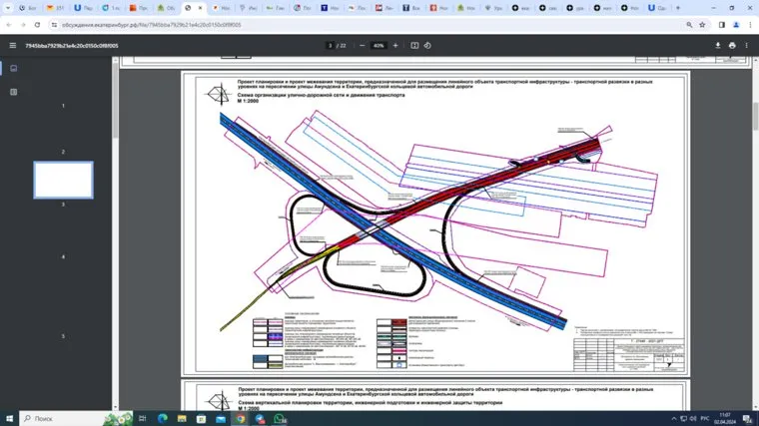Download the PDF file
Screen dimensions: 759x426
point(717,45)
